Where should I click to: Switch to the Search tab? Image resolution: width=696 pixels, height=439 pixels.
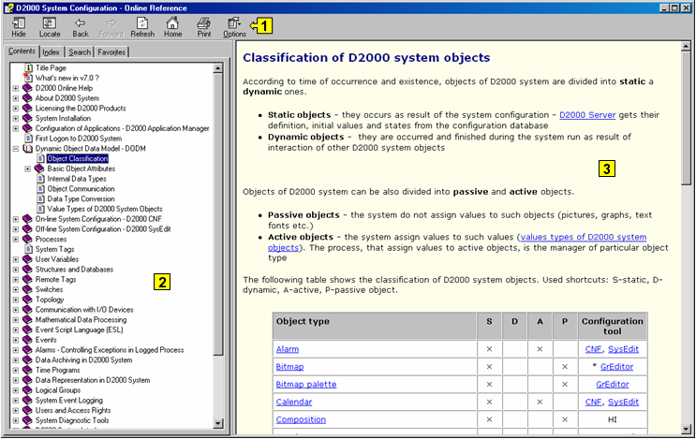[x=80, y=52]
